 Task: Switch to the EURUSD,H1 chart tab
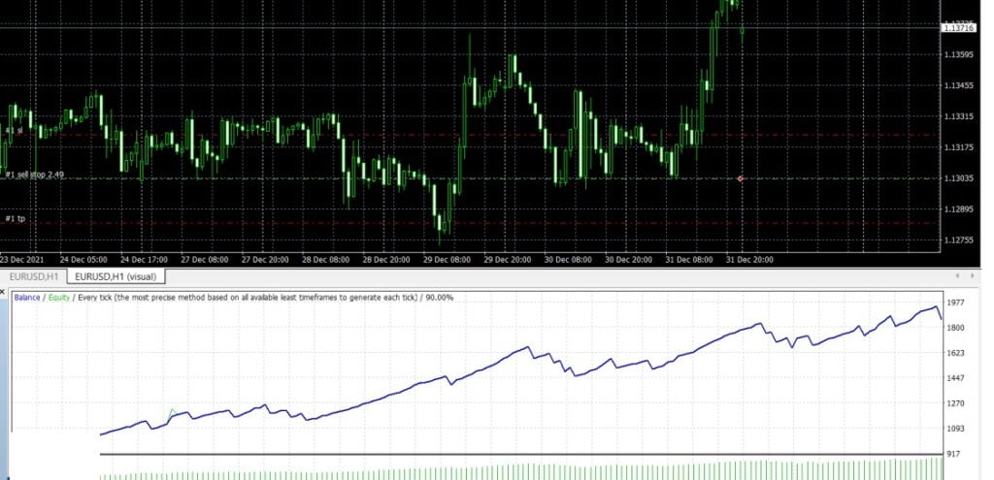[31, 278]
